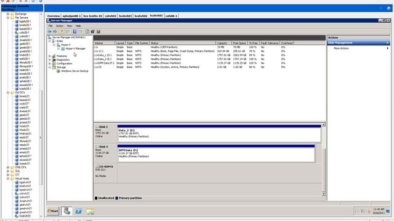Select cofs08-1 in File Servers list
Screen dimensions: 394x221
click(24, 33)
